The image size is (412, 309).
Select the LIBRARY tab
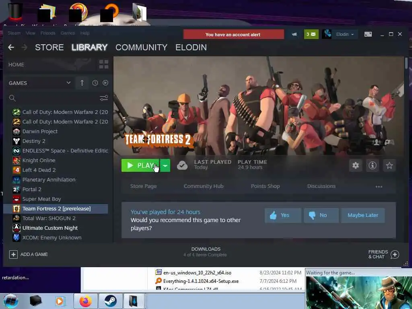89,47
